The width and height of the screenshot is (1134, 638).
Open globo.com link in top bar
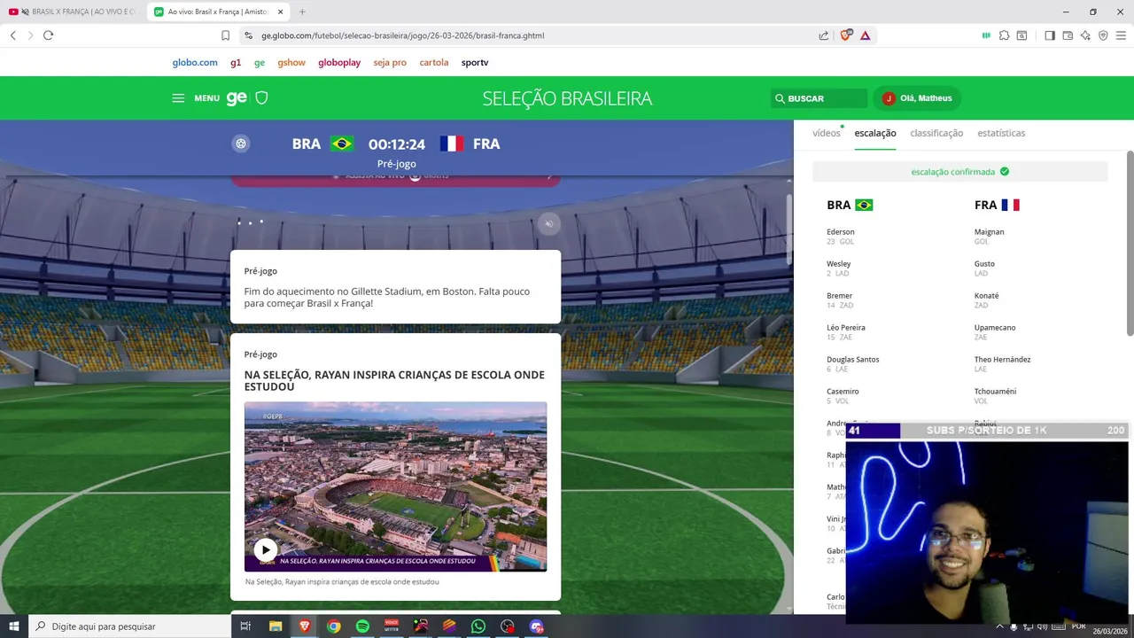coord(195,63)
